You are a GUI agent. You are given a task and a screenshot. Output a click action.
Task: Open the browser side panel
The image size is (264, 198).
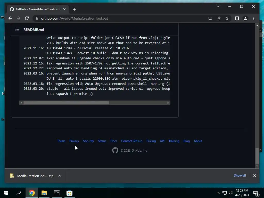point(237,18)
